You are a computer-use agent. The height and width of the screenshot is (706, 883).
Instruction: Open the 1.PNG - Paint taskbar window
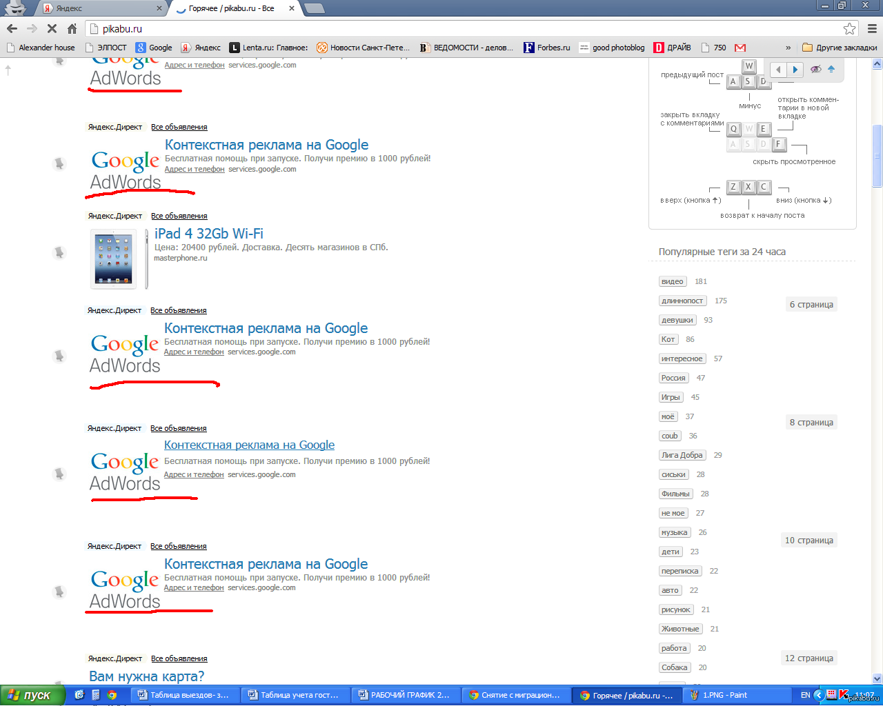coord(738,695)
